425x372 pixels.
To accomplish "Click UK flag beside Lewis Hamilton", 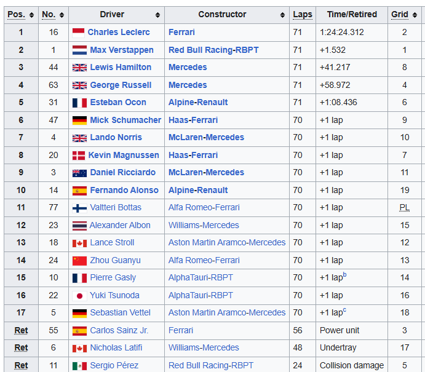I will click(x=80, y=68).
